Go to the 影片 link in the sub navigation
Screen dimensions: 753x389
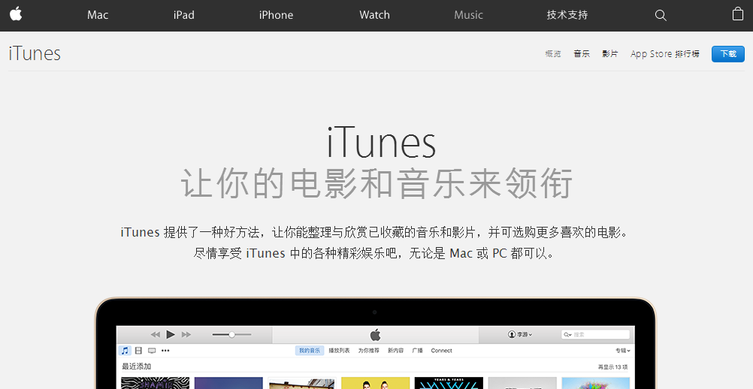pyautogui.click(x=610, y=54)
